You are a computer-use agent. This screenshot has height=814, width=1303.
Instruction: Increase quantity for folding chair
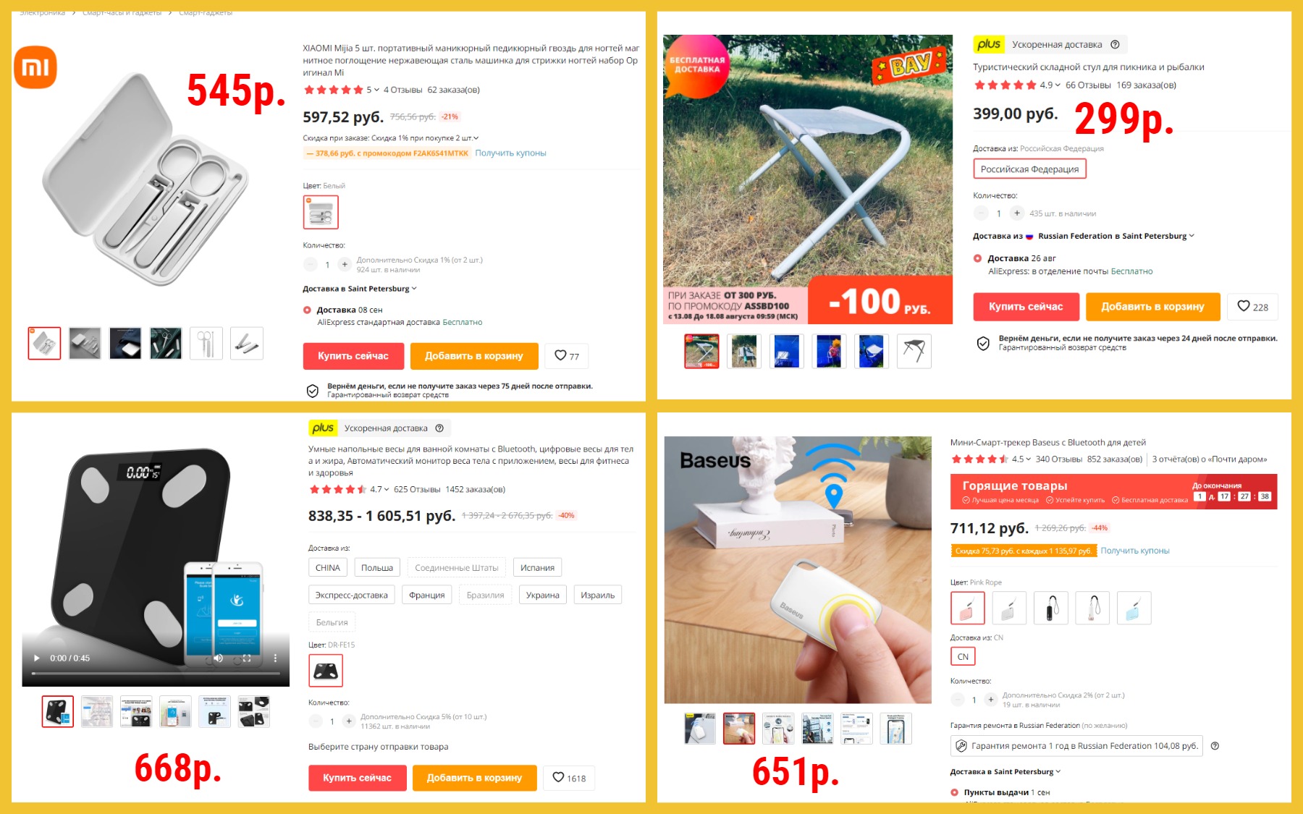[x=1017, y=213]
